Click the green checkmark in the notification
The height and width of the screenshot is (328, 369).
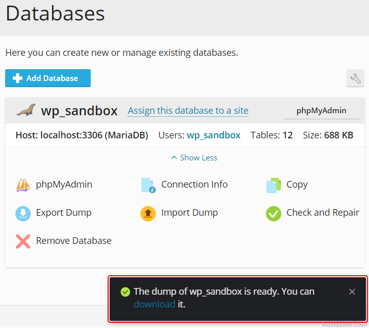coord(125,292)
